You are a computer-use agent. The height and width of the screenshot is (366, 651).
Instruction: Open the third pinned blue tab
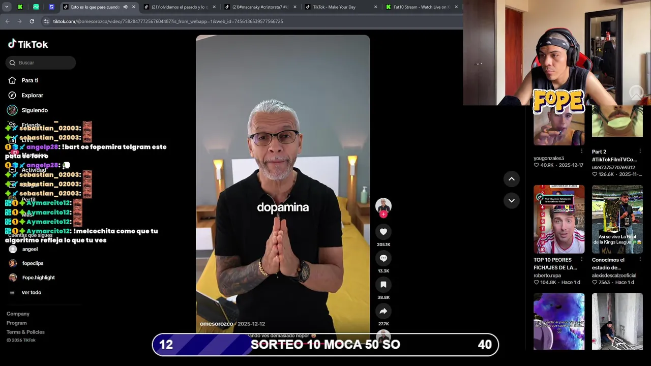point(51,7)
